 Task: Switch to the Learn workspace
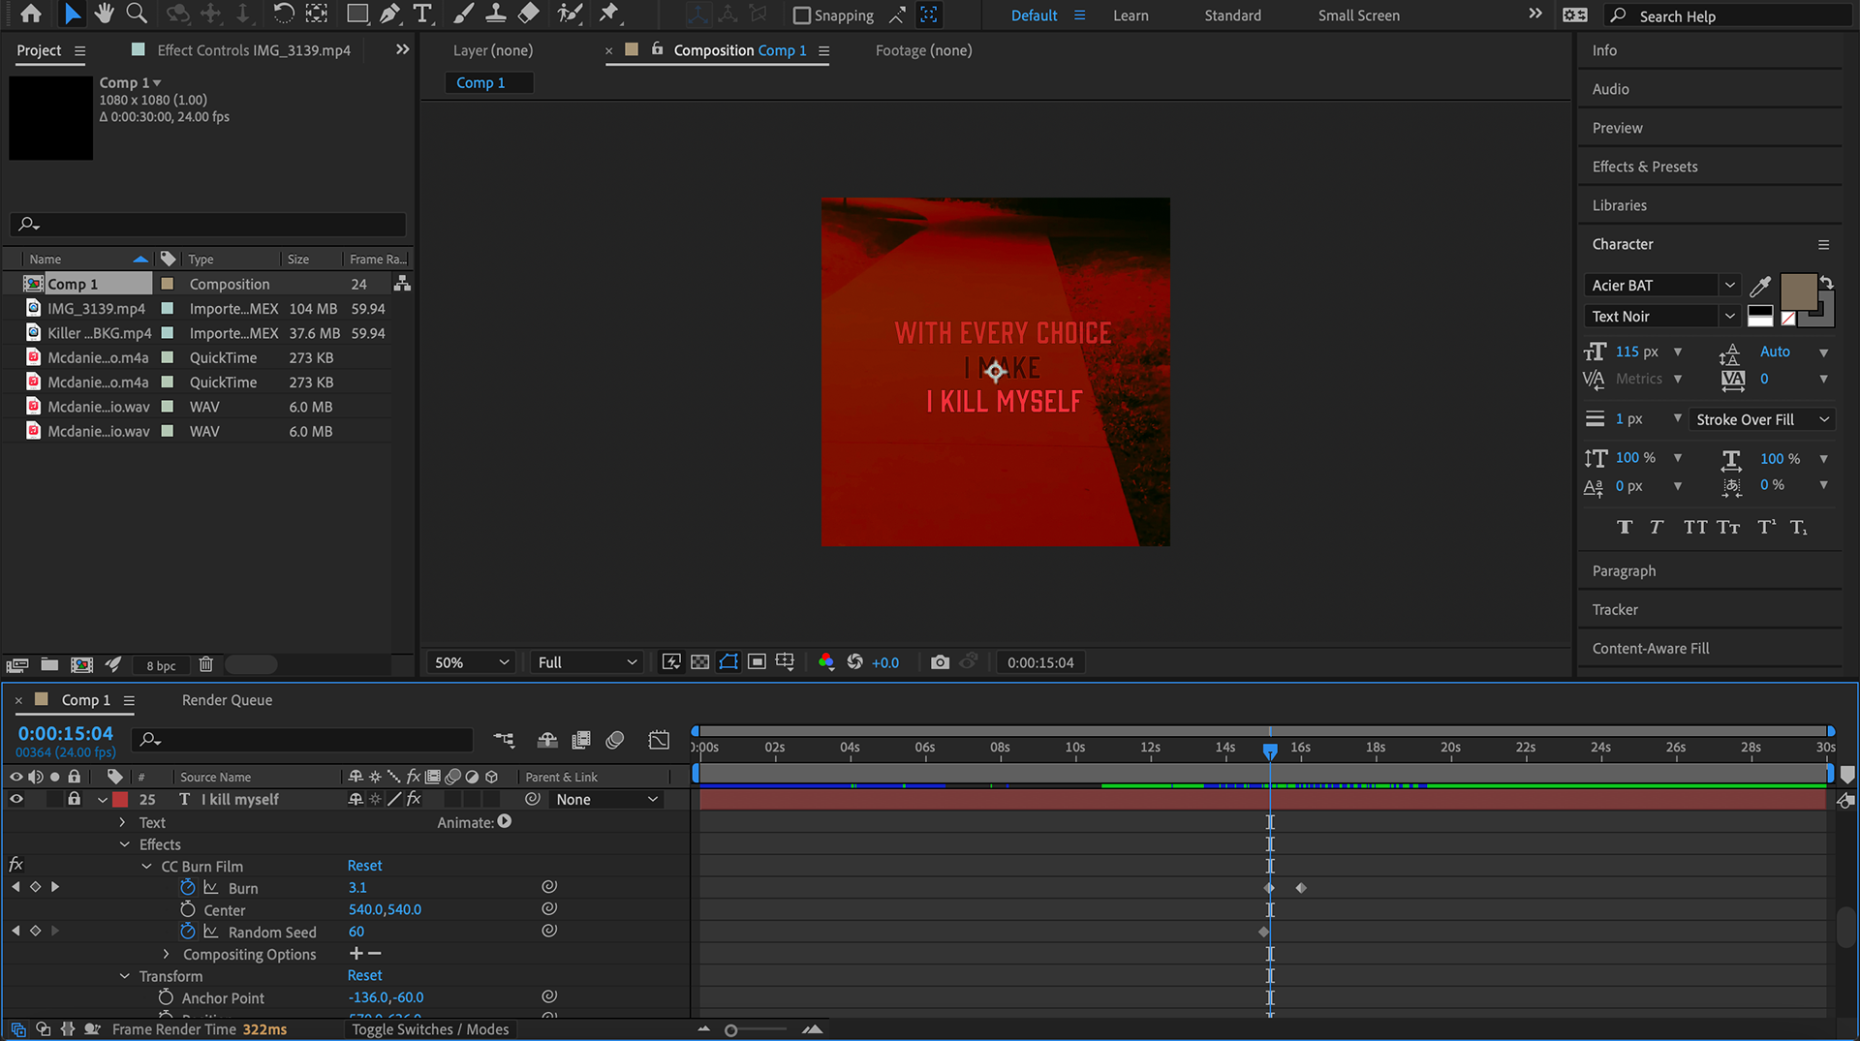pos(1131,15)
